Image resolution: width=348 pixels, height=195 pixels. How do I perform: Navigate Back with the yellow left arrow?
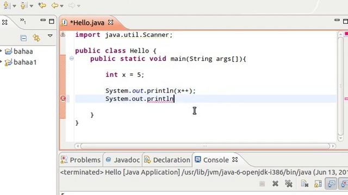(x=54, y=5)
